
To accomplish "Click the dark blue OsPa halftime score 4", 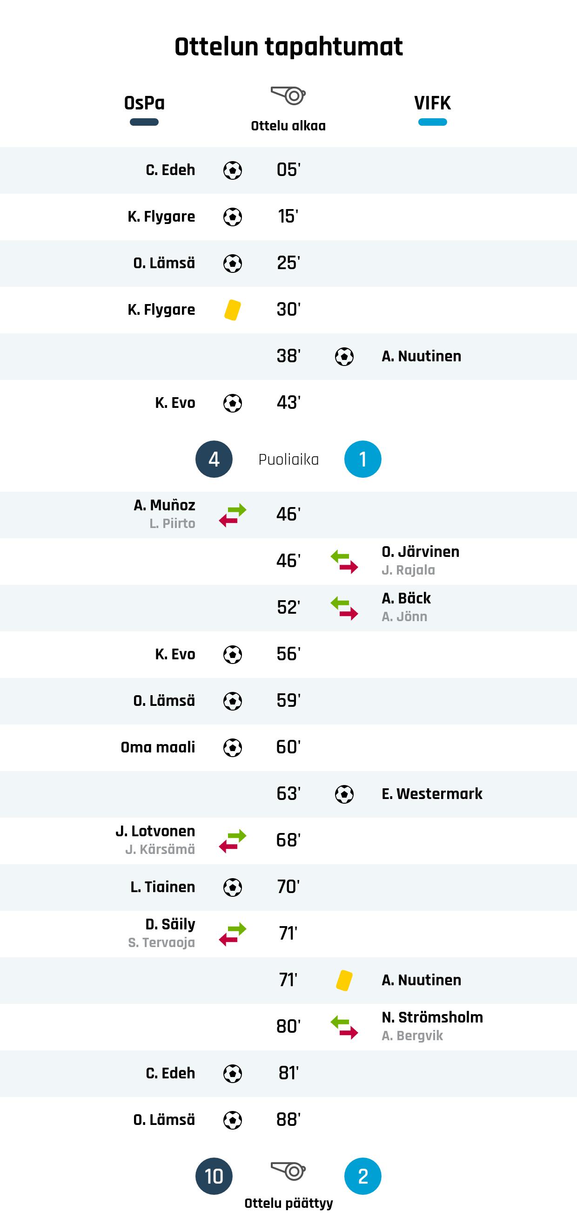I will [214, 459].
